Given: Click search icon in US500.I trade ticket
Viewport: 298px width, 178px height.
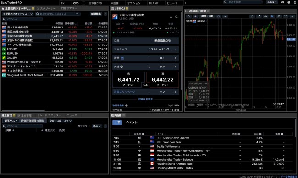Looking at the screenshot, I should coord(176,17).
